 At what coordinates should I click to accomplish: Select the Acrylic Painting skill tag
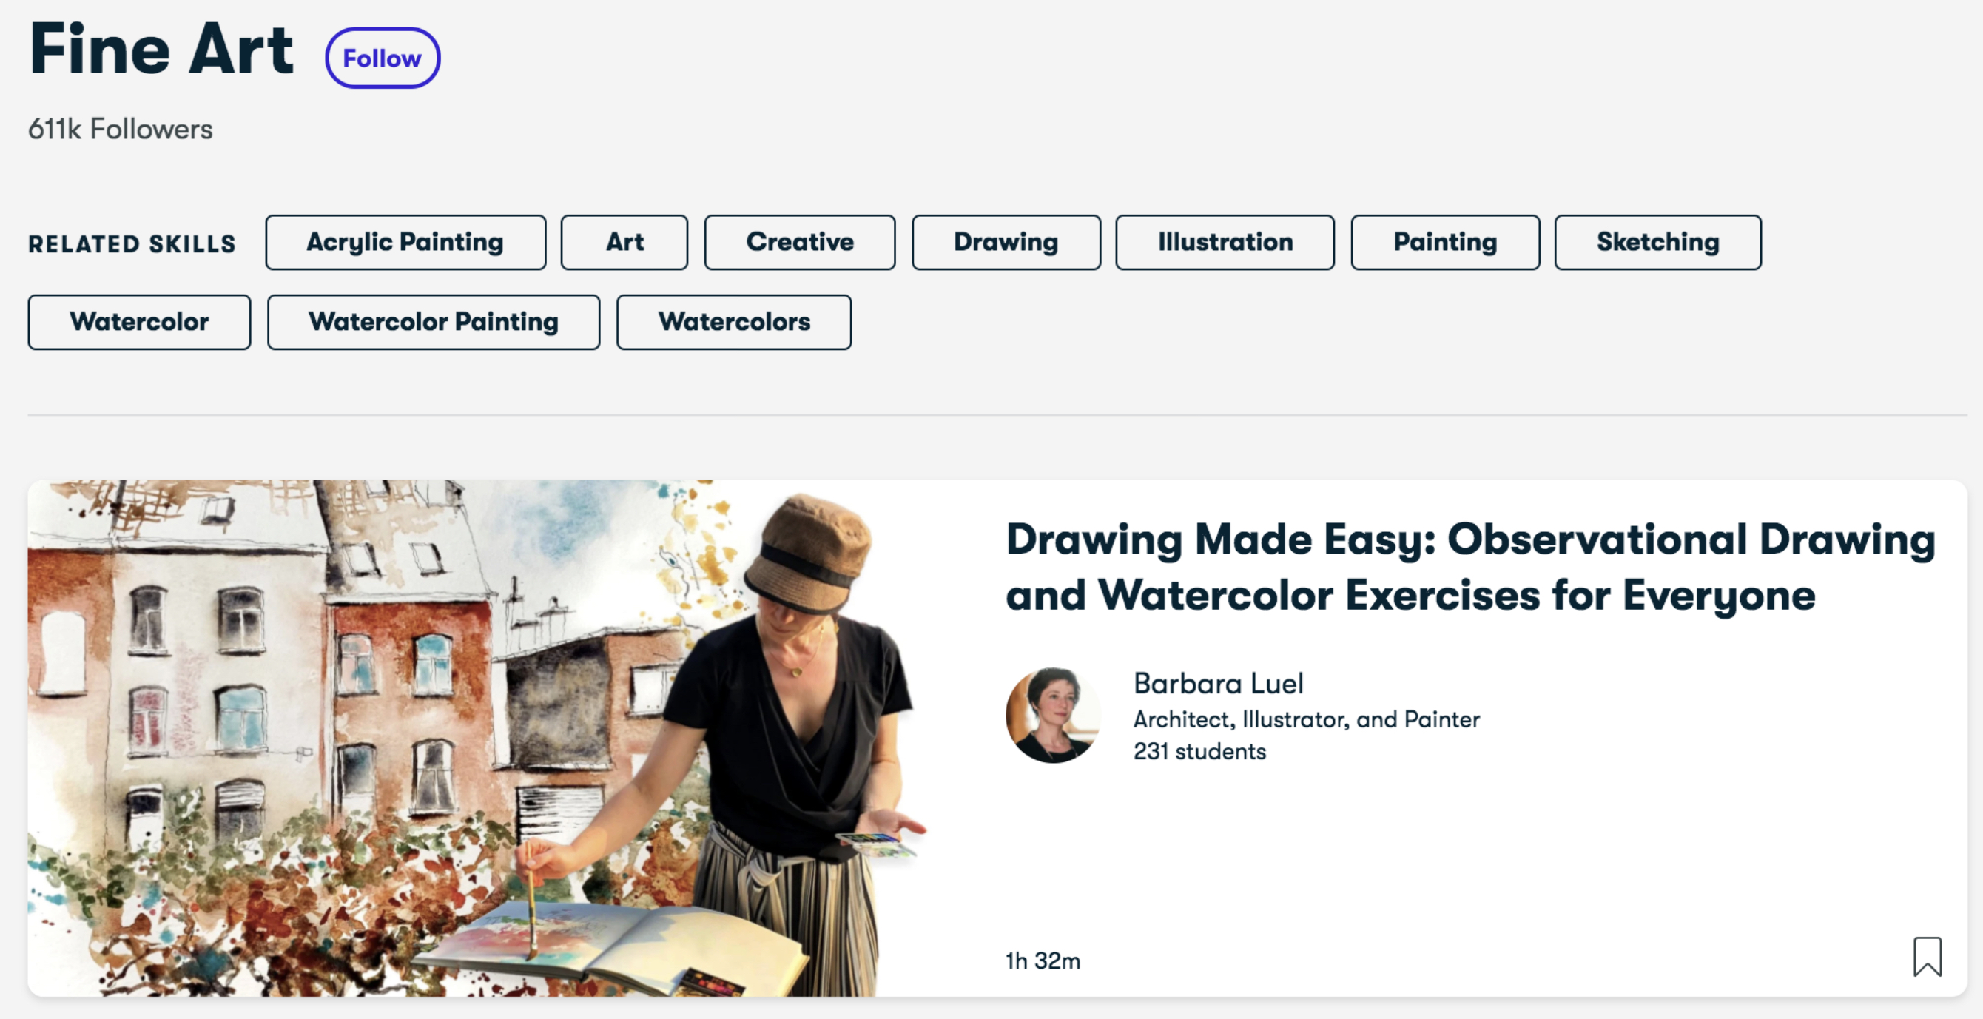tap(405, 243)
